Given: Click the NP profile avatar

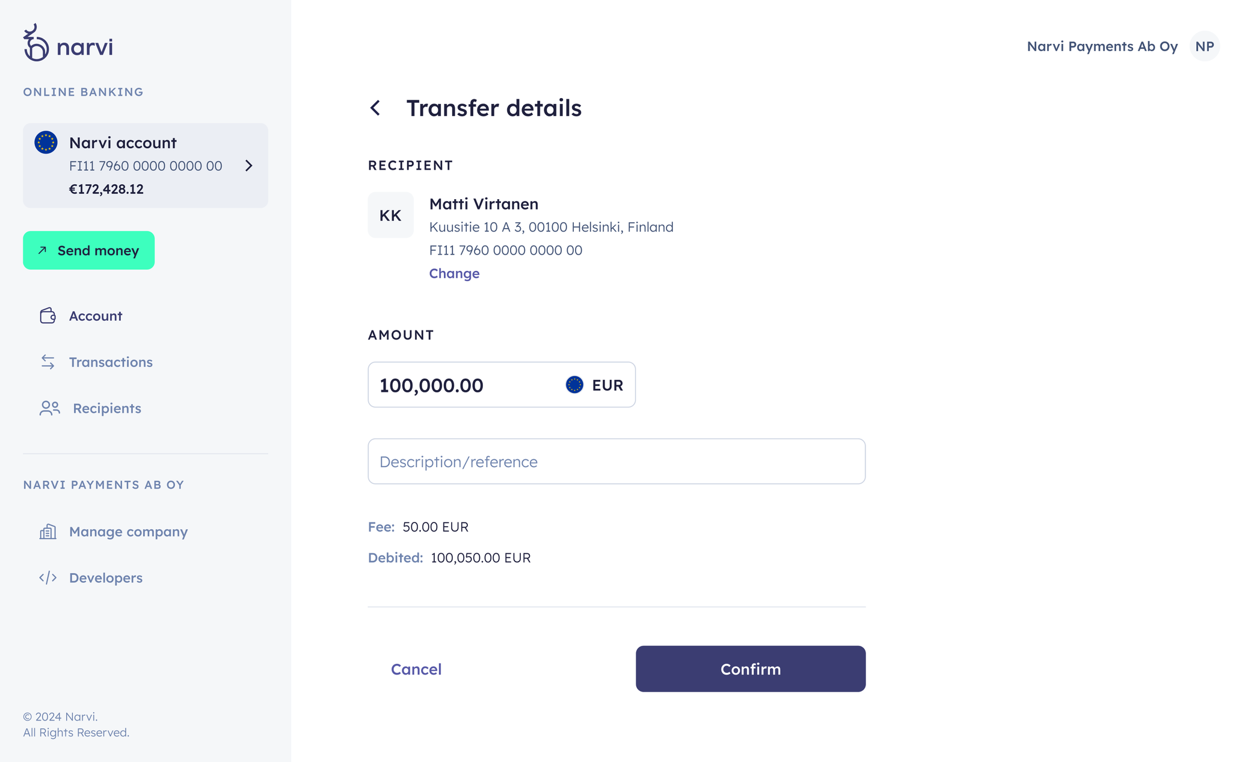Looking at the screenshot, I should (1204, 46).
